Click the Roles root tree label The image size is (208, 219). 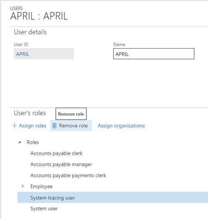point(33,142)
